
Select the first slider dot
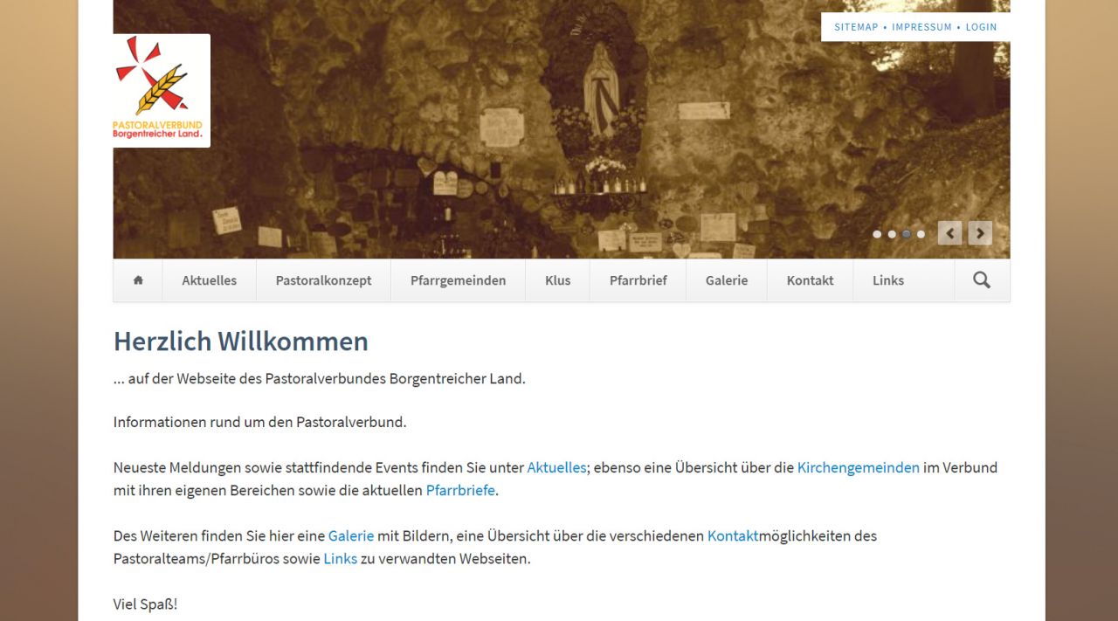[x=877, y=234]
